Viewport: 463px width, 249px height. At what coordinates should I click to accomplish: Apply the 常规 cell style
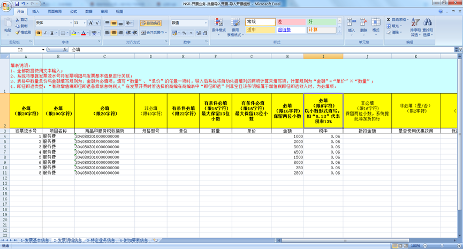(260, 22)
